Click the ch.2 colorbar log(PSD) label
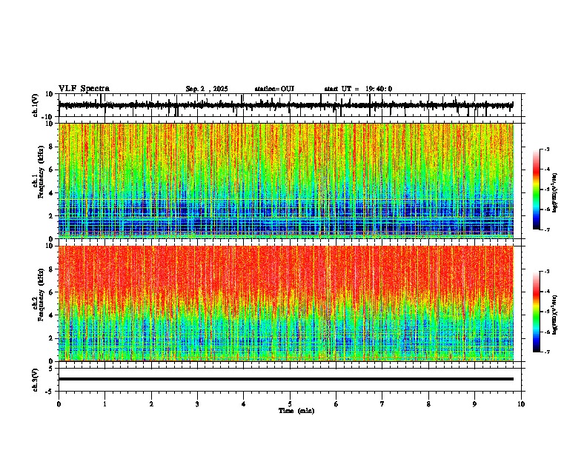Viewport: 587px width, 453px height. click(x=554, y=315)
